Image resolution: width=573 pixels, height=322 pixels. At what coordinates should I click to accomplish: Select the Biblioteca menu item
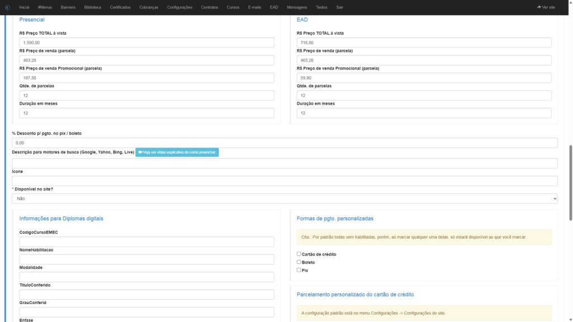click(x=92, y=7)
